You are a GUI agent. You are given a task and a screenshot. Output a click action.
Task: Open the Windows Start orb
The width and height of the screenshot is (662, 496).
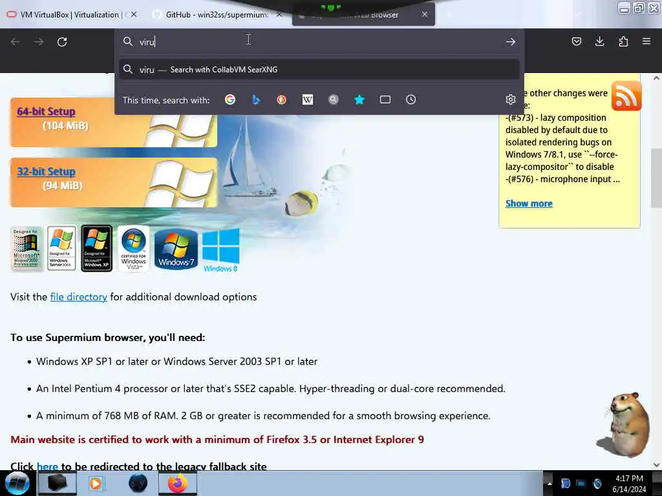pos(17,483)
